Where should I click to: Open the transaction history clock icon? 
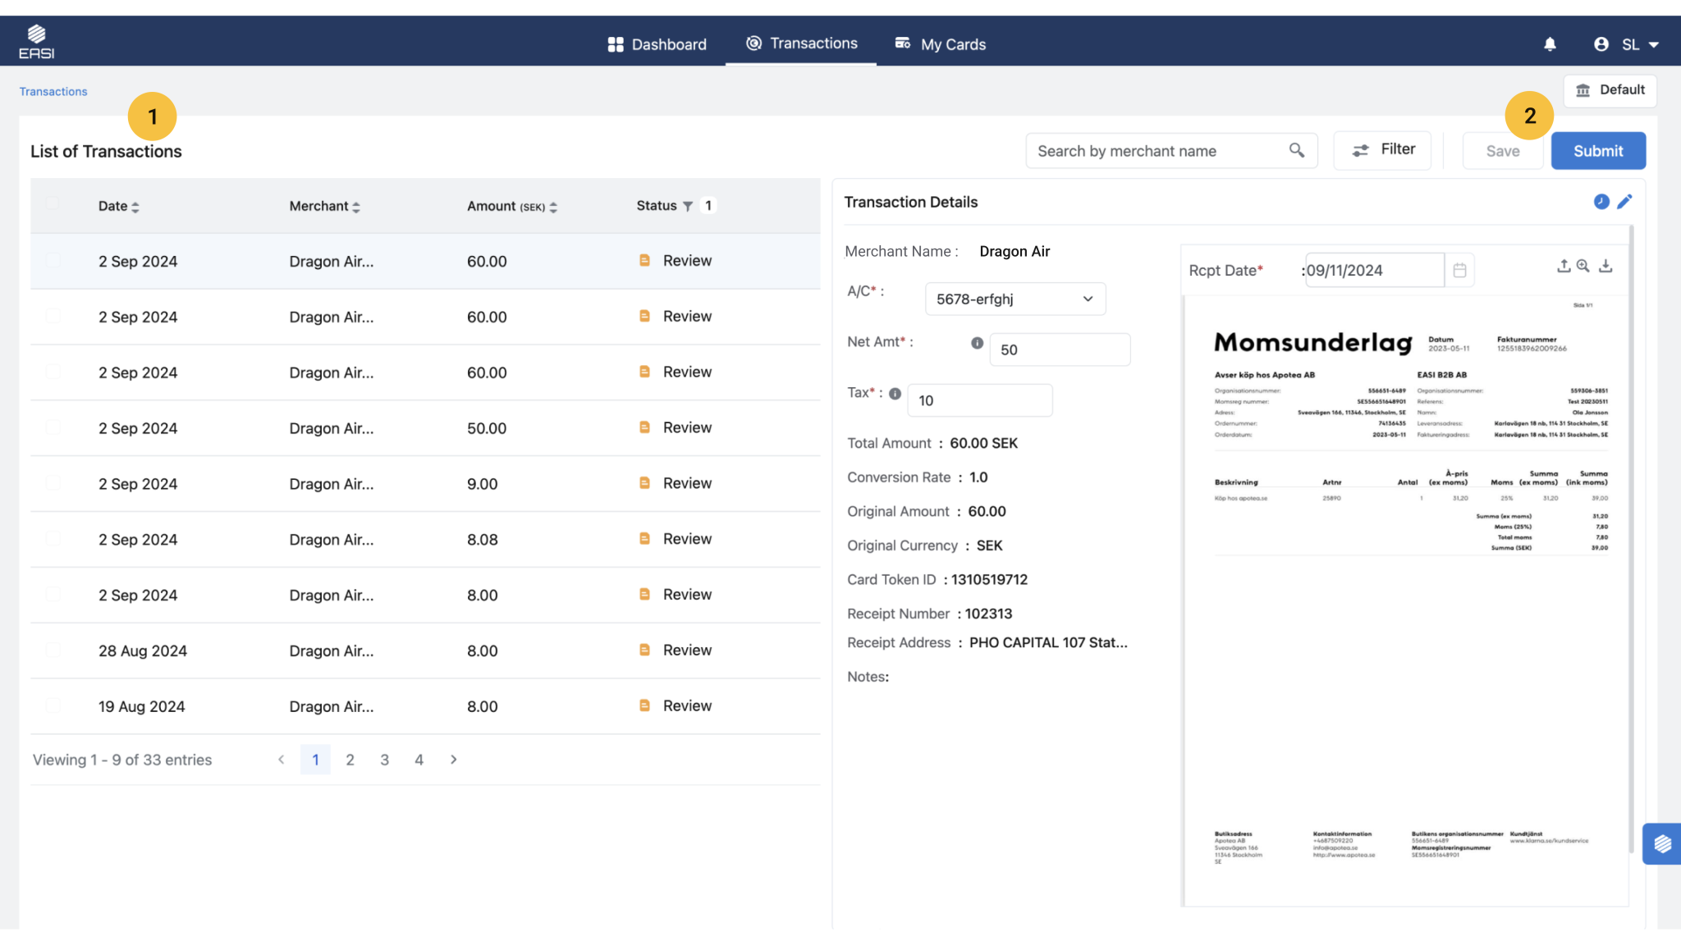(x=1601, y=202)
